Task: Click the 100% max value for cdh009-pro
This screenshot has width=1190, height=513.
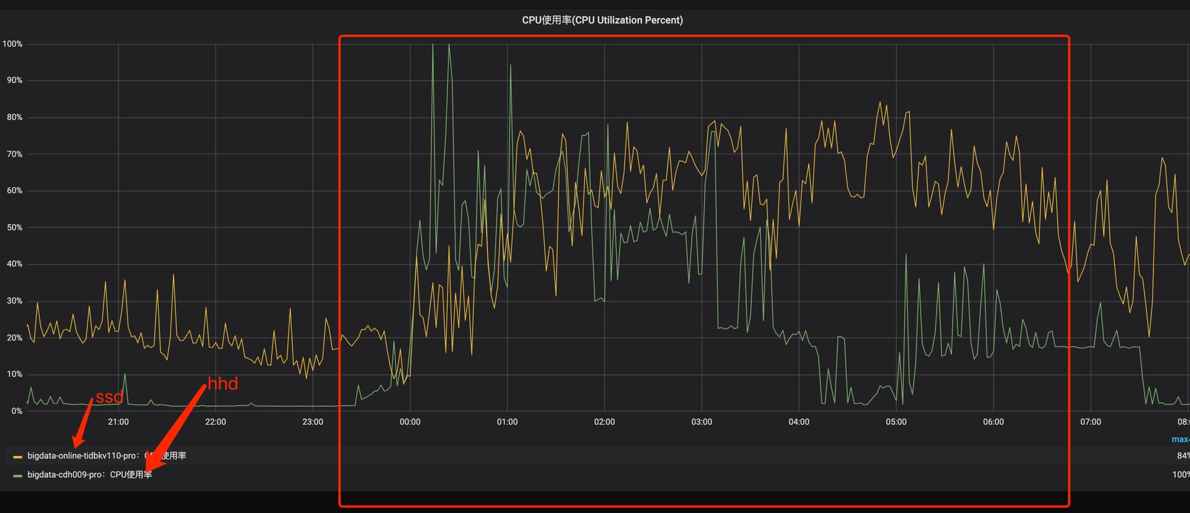Action: [1181, 475]
